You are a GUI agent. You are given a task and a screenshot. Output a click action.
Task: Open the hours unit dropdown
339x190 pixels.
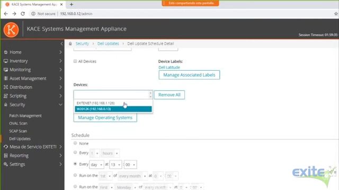click(x=110, y=153)
